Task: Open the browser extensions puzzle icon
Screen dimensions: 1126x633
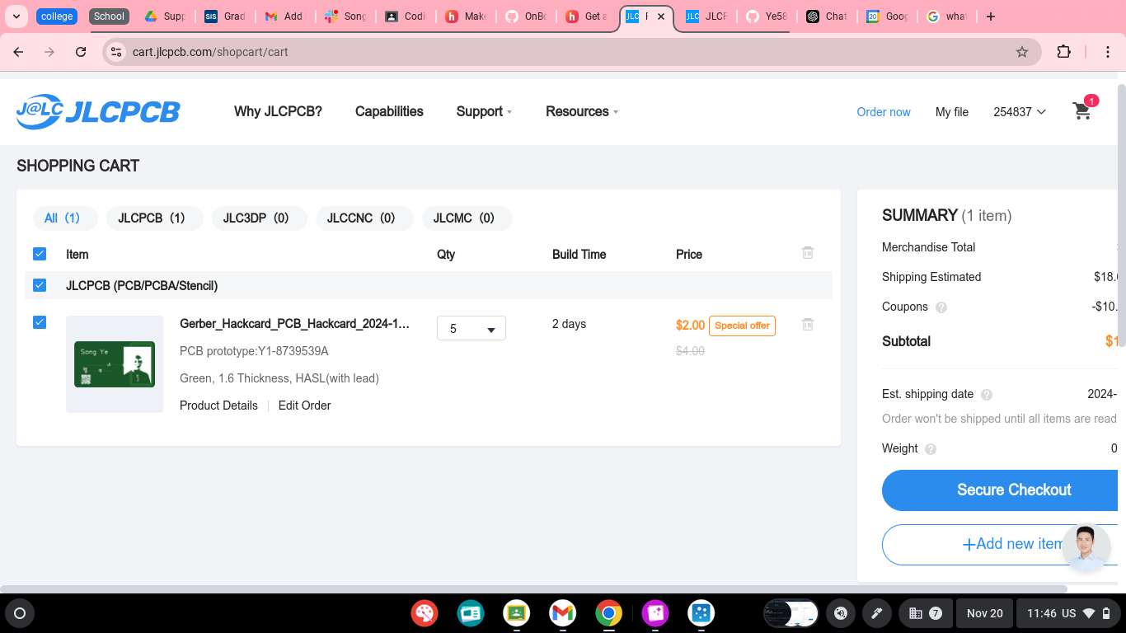Action: pyautogui.click(x=1064, y=52)
